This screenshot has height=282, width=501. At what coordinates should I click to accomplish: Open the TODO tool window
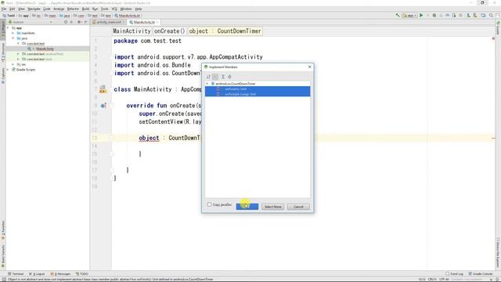pyautogui.click(x=82, y=273)
